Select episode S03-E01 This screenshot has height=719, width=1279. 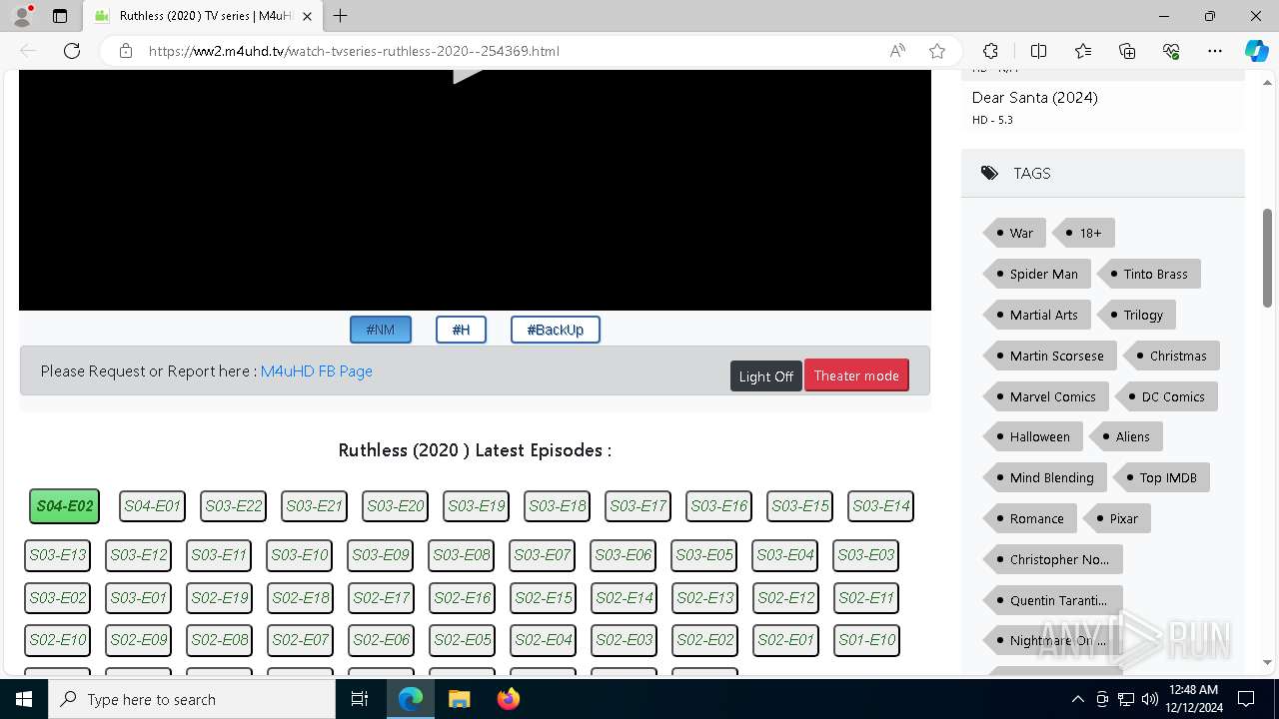pos(138,598)
